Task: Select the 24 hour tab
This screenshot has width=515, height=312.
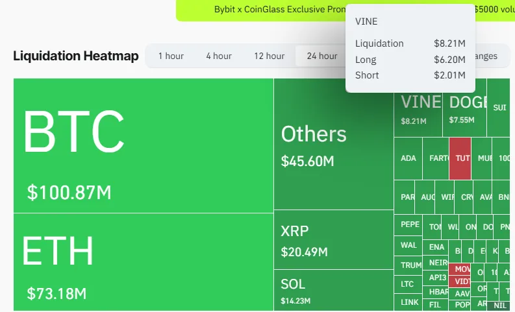Action: pyautogui.click(x=321, y=56)
